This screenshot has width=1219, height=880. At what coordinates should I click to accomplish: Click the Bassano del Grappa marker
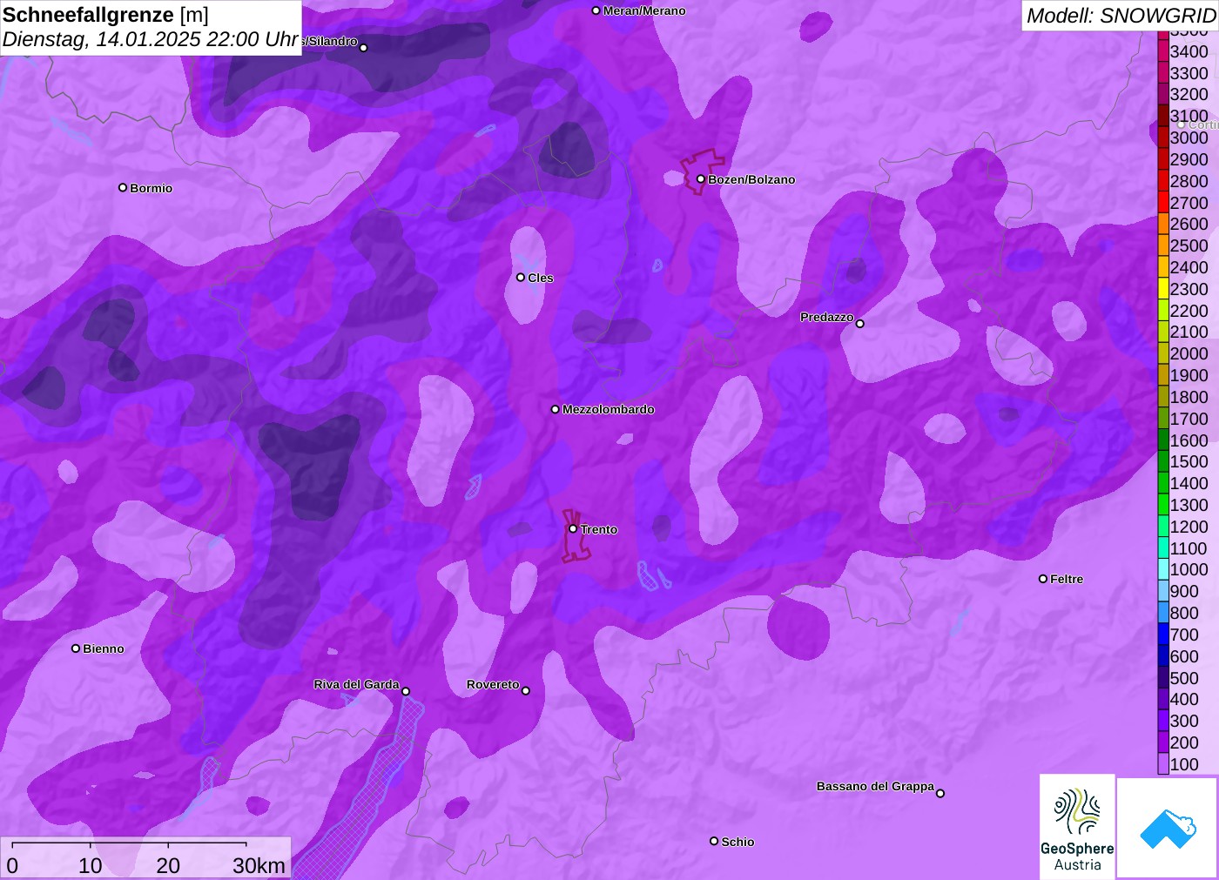pyautogui.click(x=940, y=792)
